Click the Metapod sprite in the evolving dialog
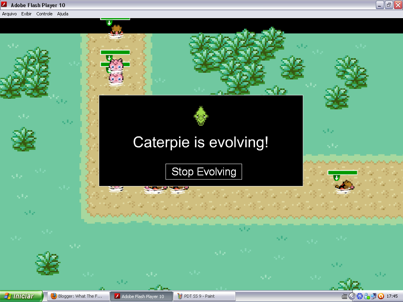The height and width of the screenshot is (302, 403). point(201,116)
